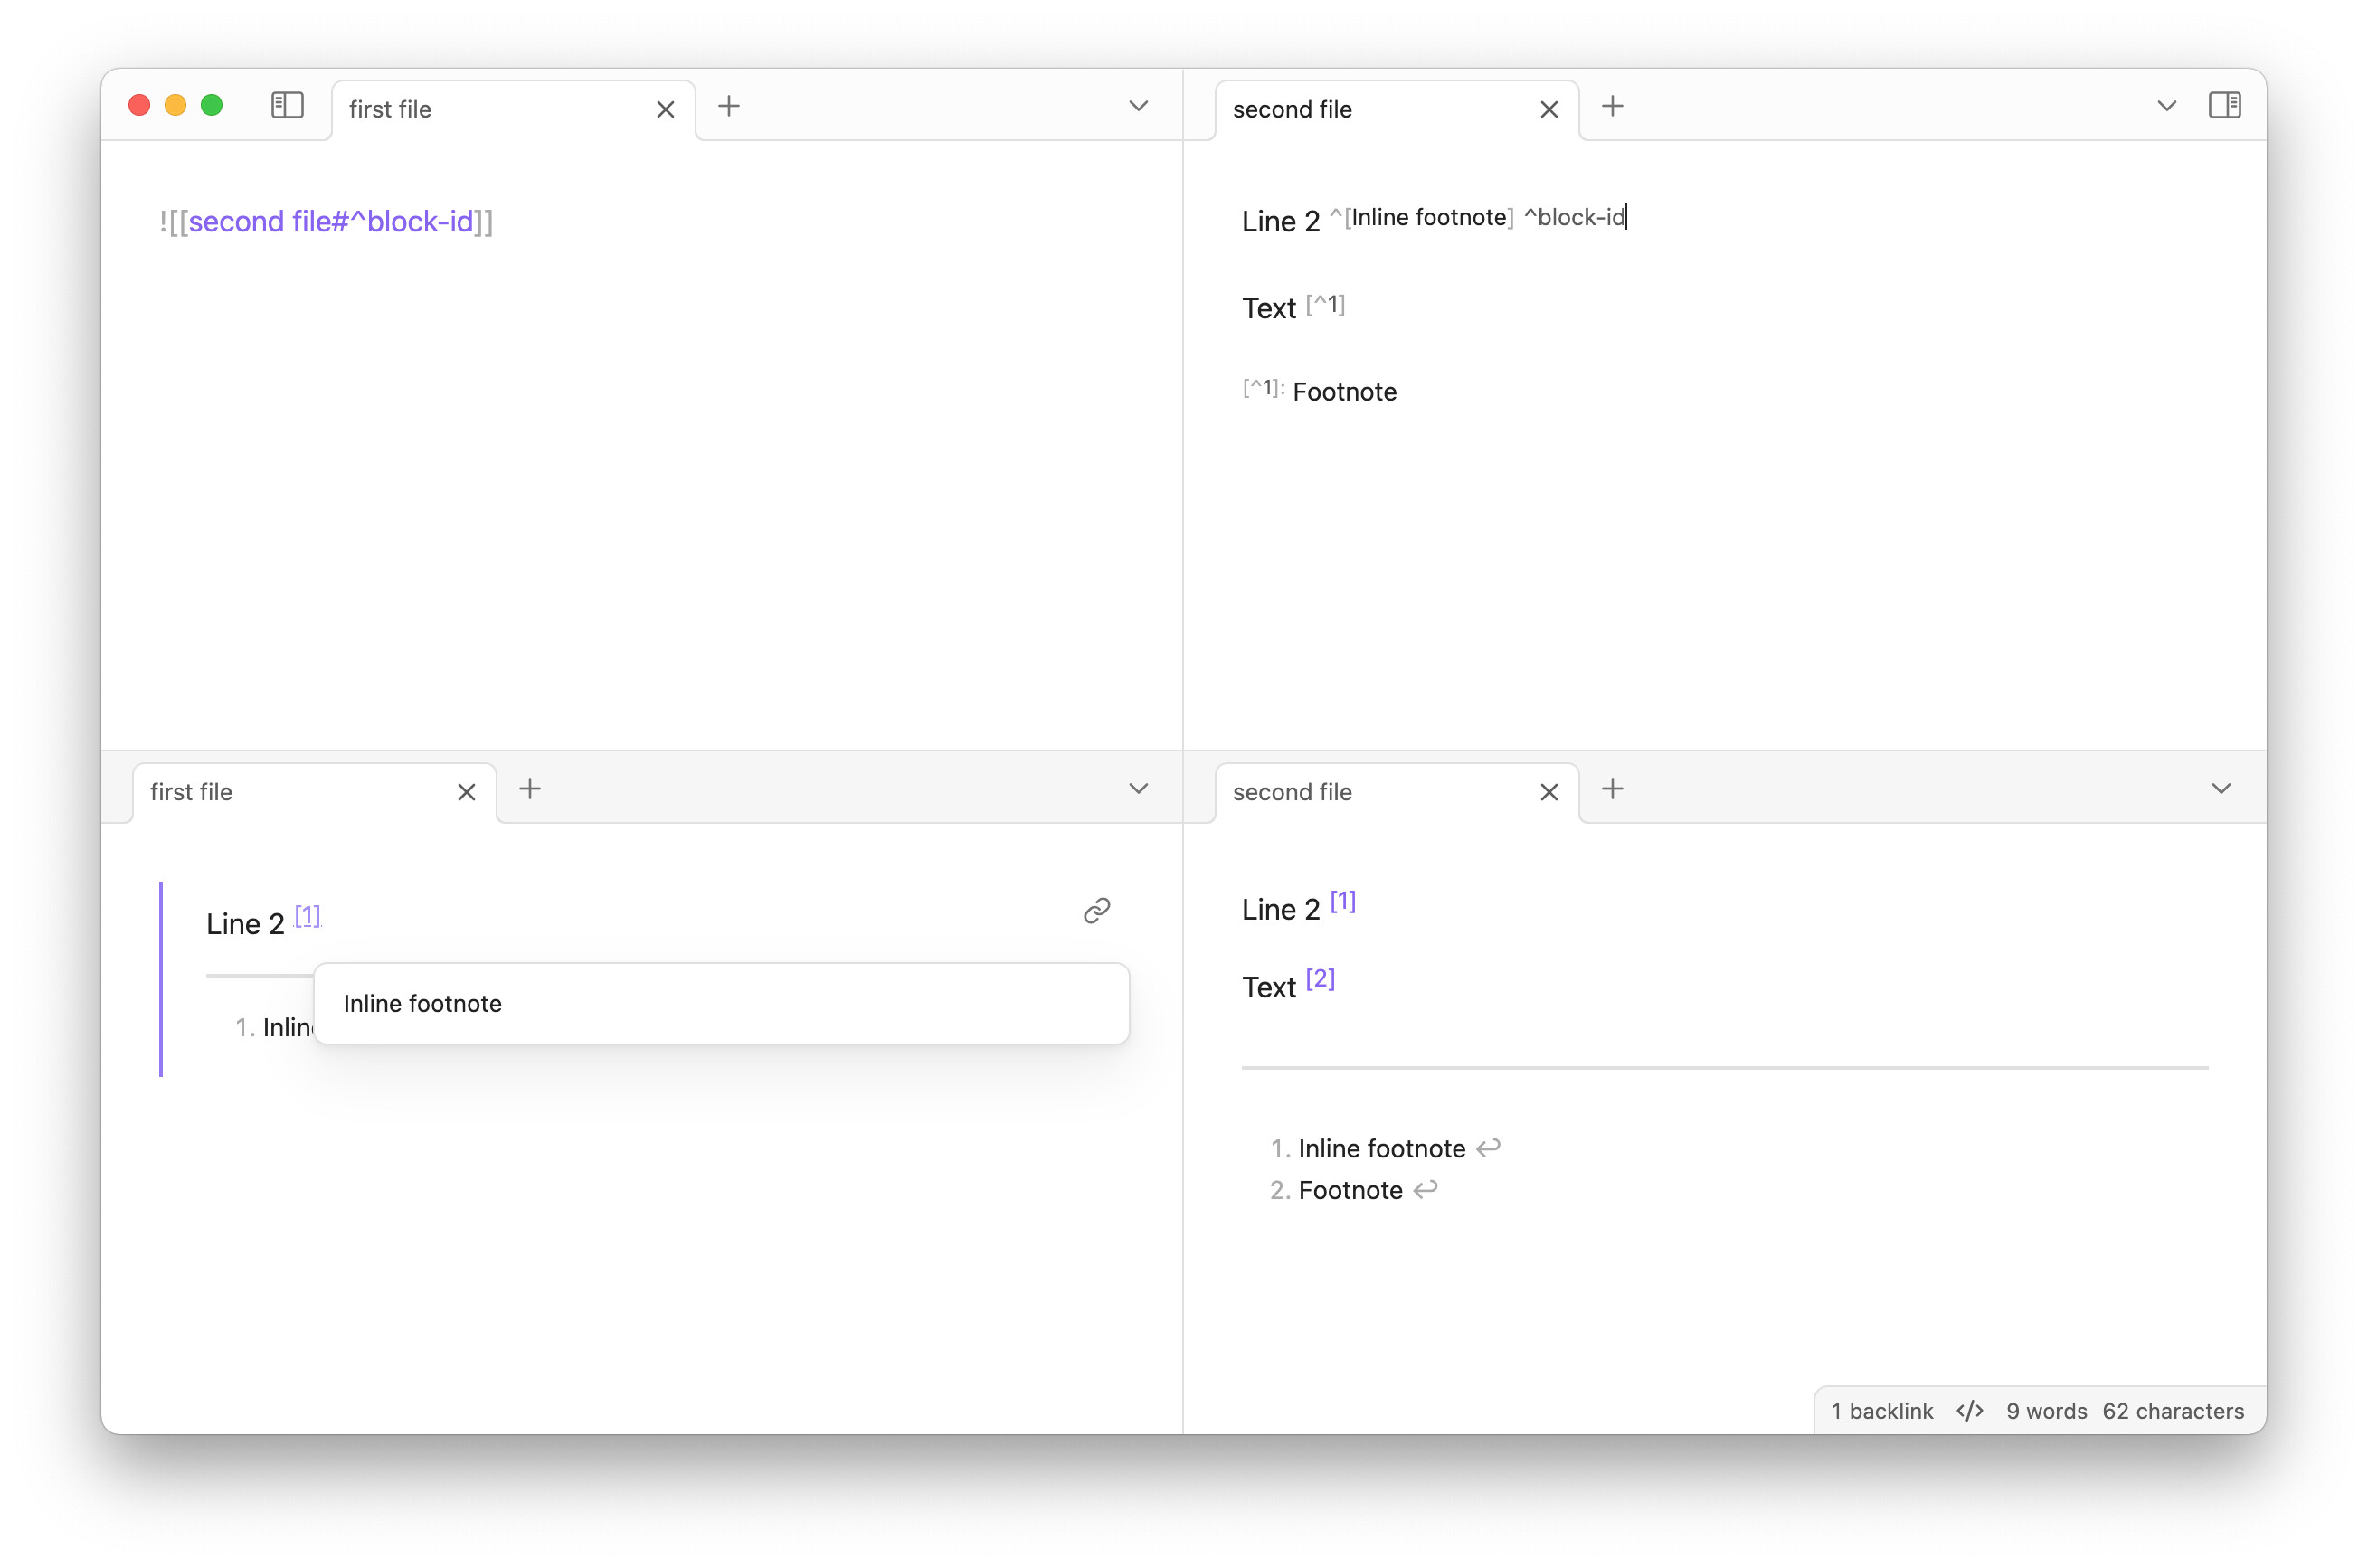
Task: Add new tab in top-right pane
Action: [1612, 106]
